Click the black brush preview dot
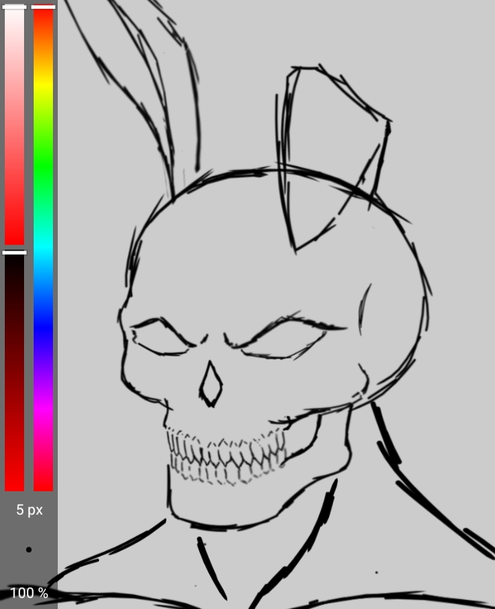Viewport: 495px width, 609px height. click(28, 549)
